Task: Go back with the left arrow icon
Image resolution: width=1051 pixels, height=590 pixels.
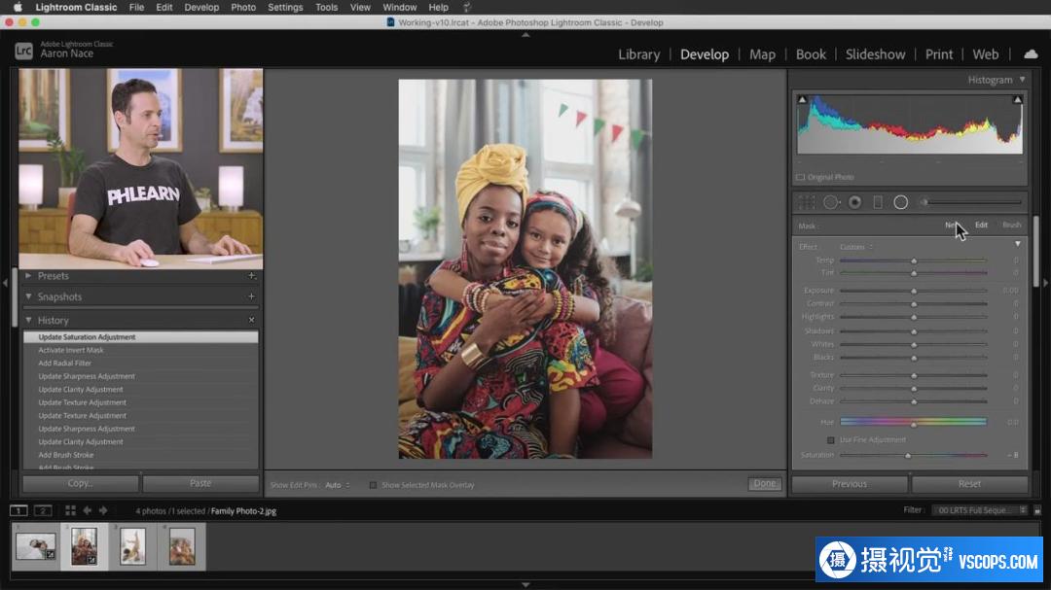Action: click(x=88, y=511)
